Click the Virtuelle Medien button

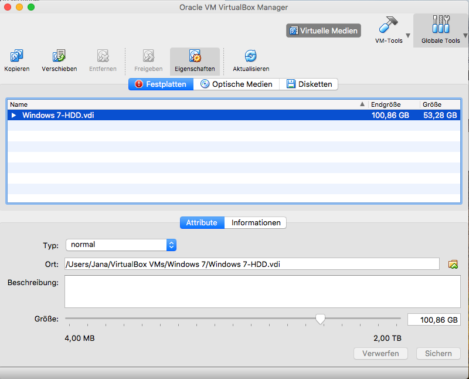[324, 31]
